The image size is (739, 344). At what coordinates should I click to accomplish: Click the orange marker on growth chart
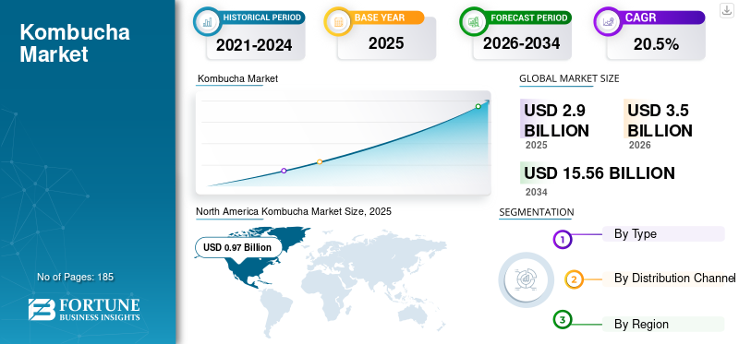[320, 162]
